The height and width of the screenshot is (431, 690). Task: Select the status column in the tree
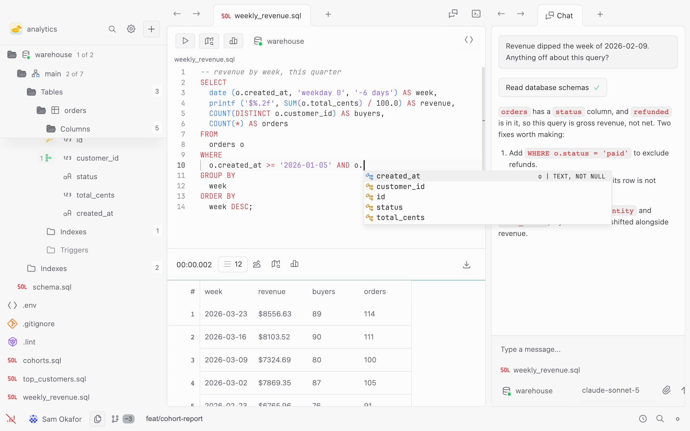coord(87,177)
